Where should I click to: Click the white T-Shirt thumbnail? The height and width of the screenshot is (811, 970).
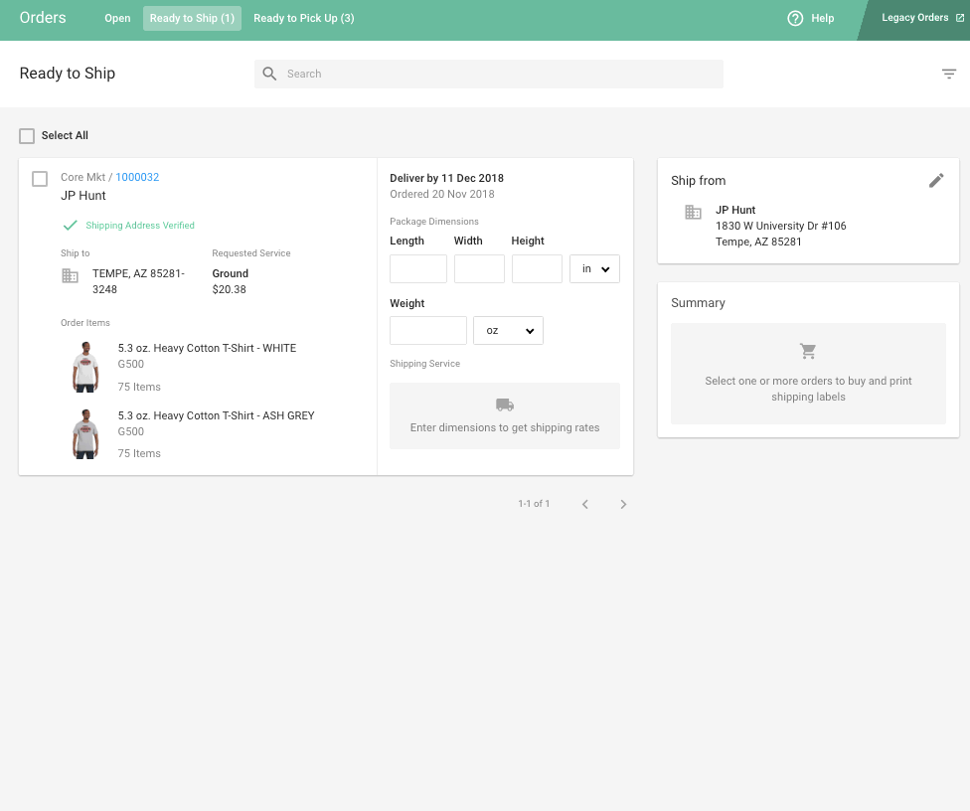point(86,367)
